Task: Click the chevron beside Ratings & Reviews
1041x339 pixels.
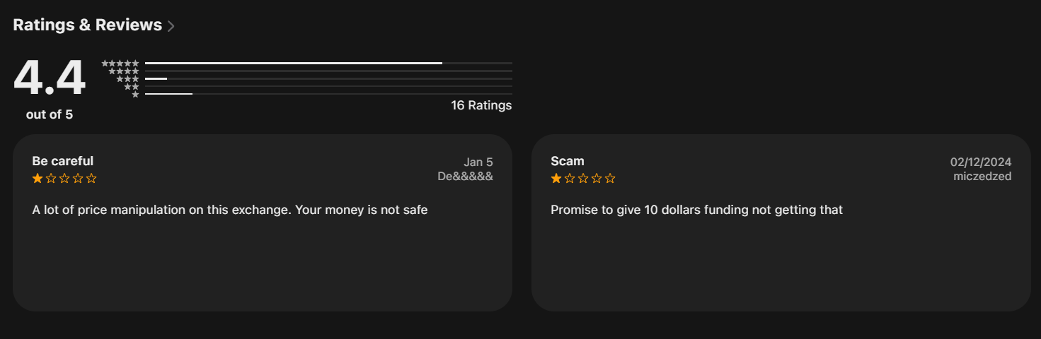Action: coord(171,27)
